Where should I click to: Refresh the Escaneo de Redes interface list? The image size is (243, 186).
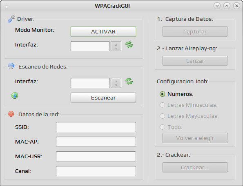[129, 81]
